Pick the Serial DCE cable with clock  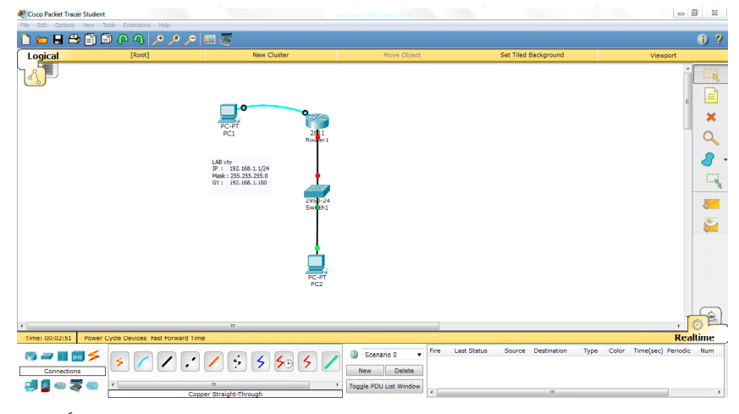click(284, 362)
